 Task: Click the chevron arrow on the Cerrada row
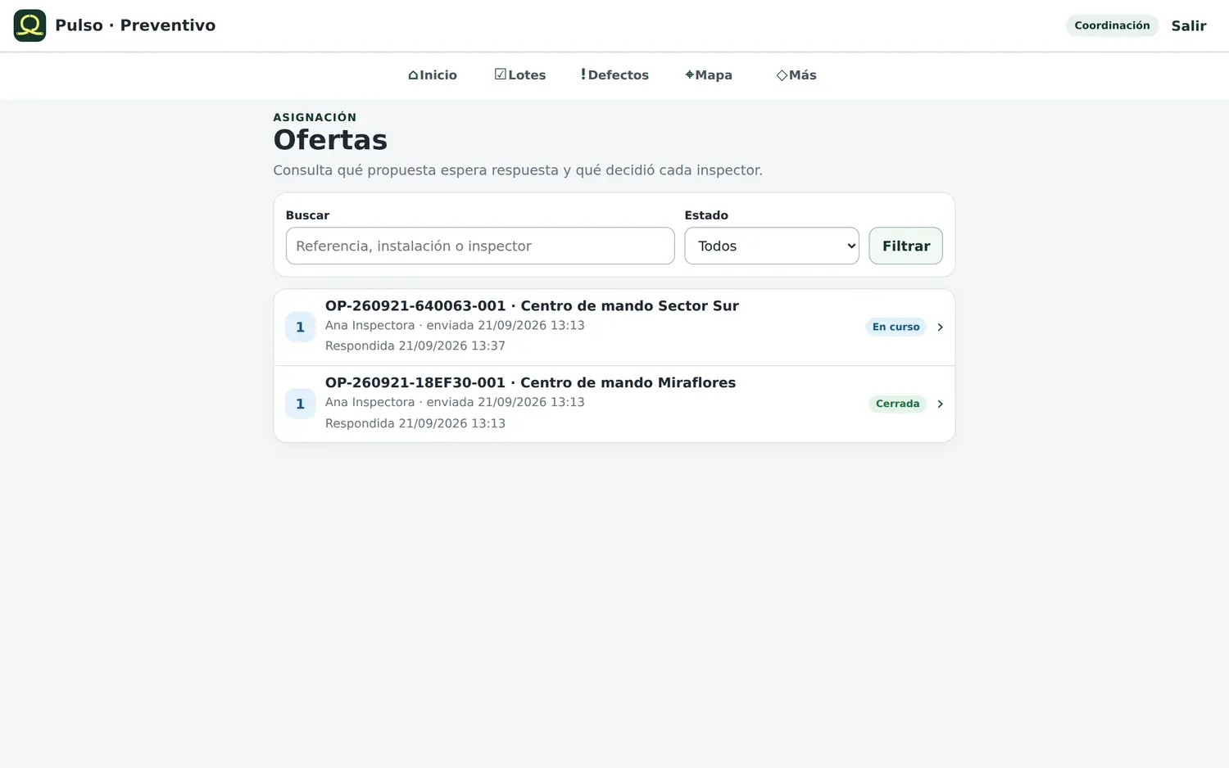940,404
